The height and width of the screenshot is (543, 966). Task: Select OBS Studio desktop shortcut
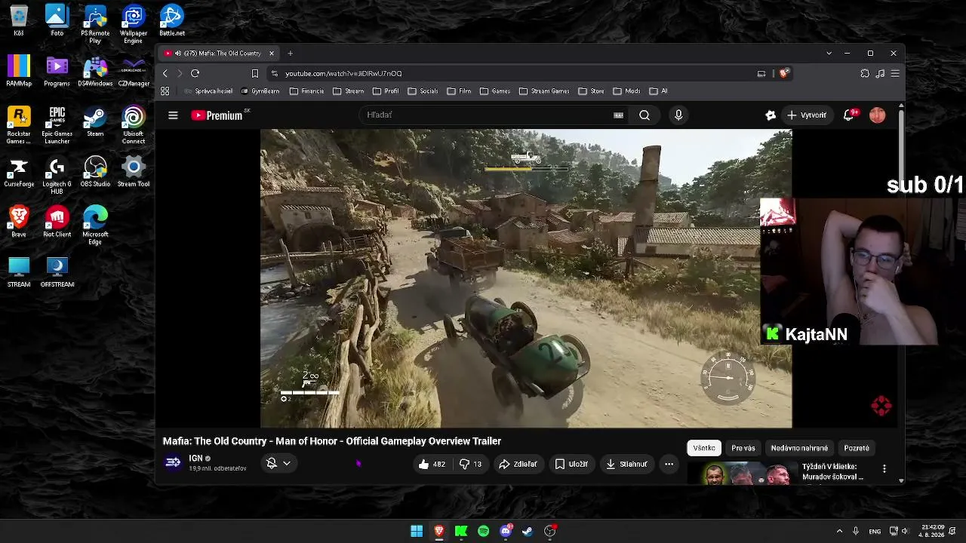coord(95,172)
